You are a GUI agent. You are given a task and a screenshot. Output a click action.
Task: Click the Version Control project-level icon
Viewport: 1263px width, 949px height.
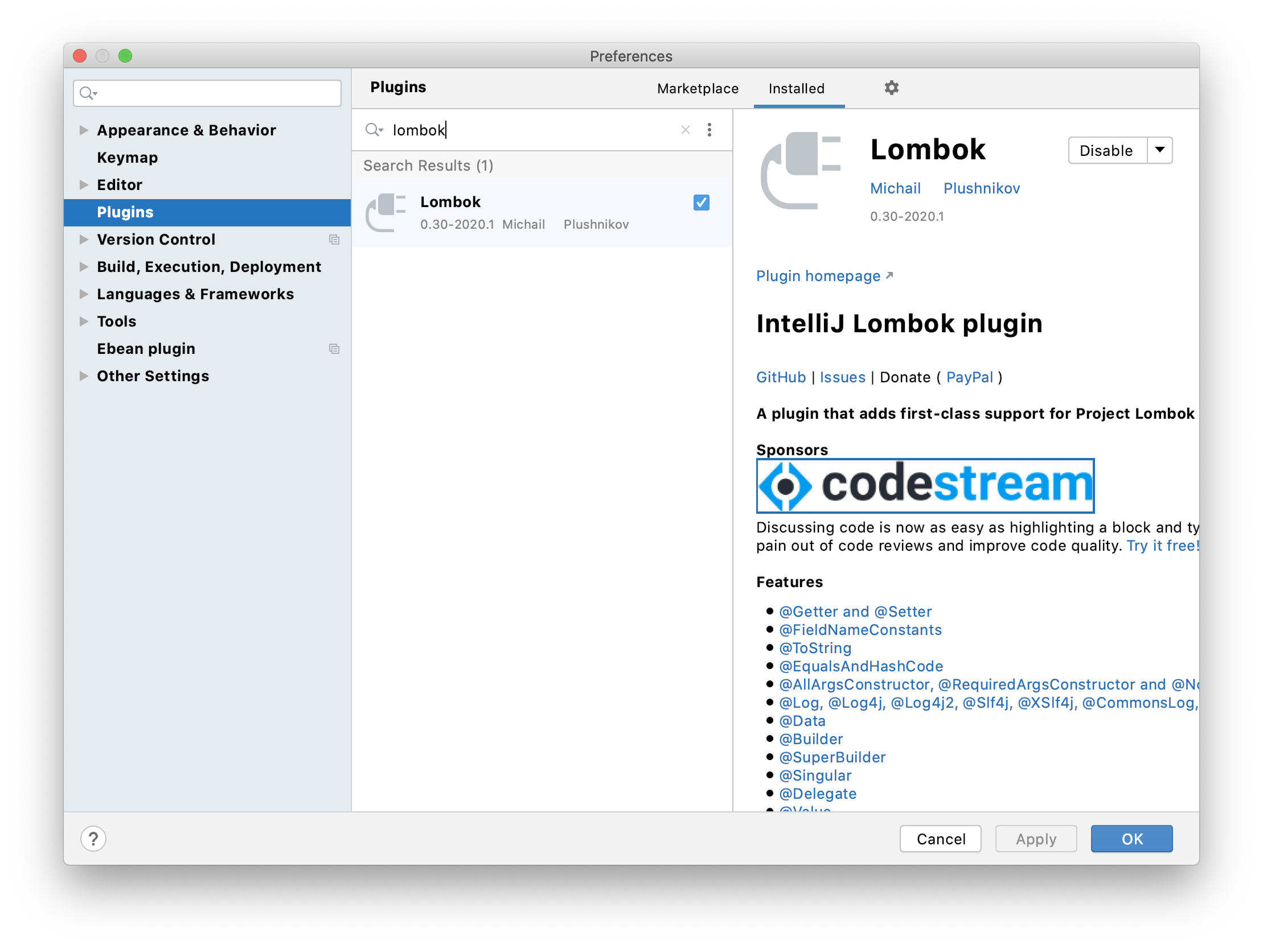pyautogui.click(x=334, y=240)
